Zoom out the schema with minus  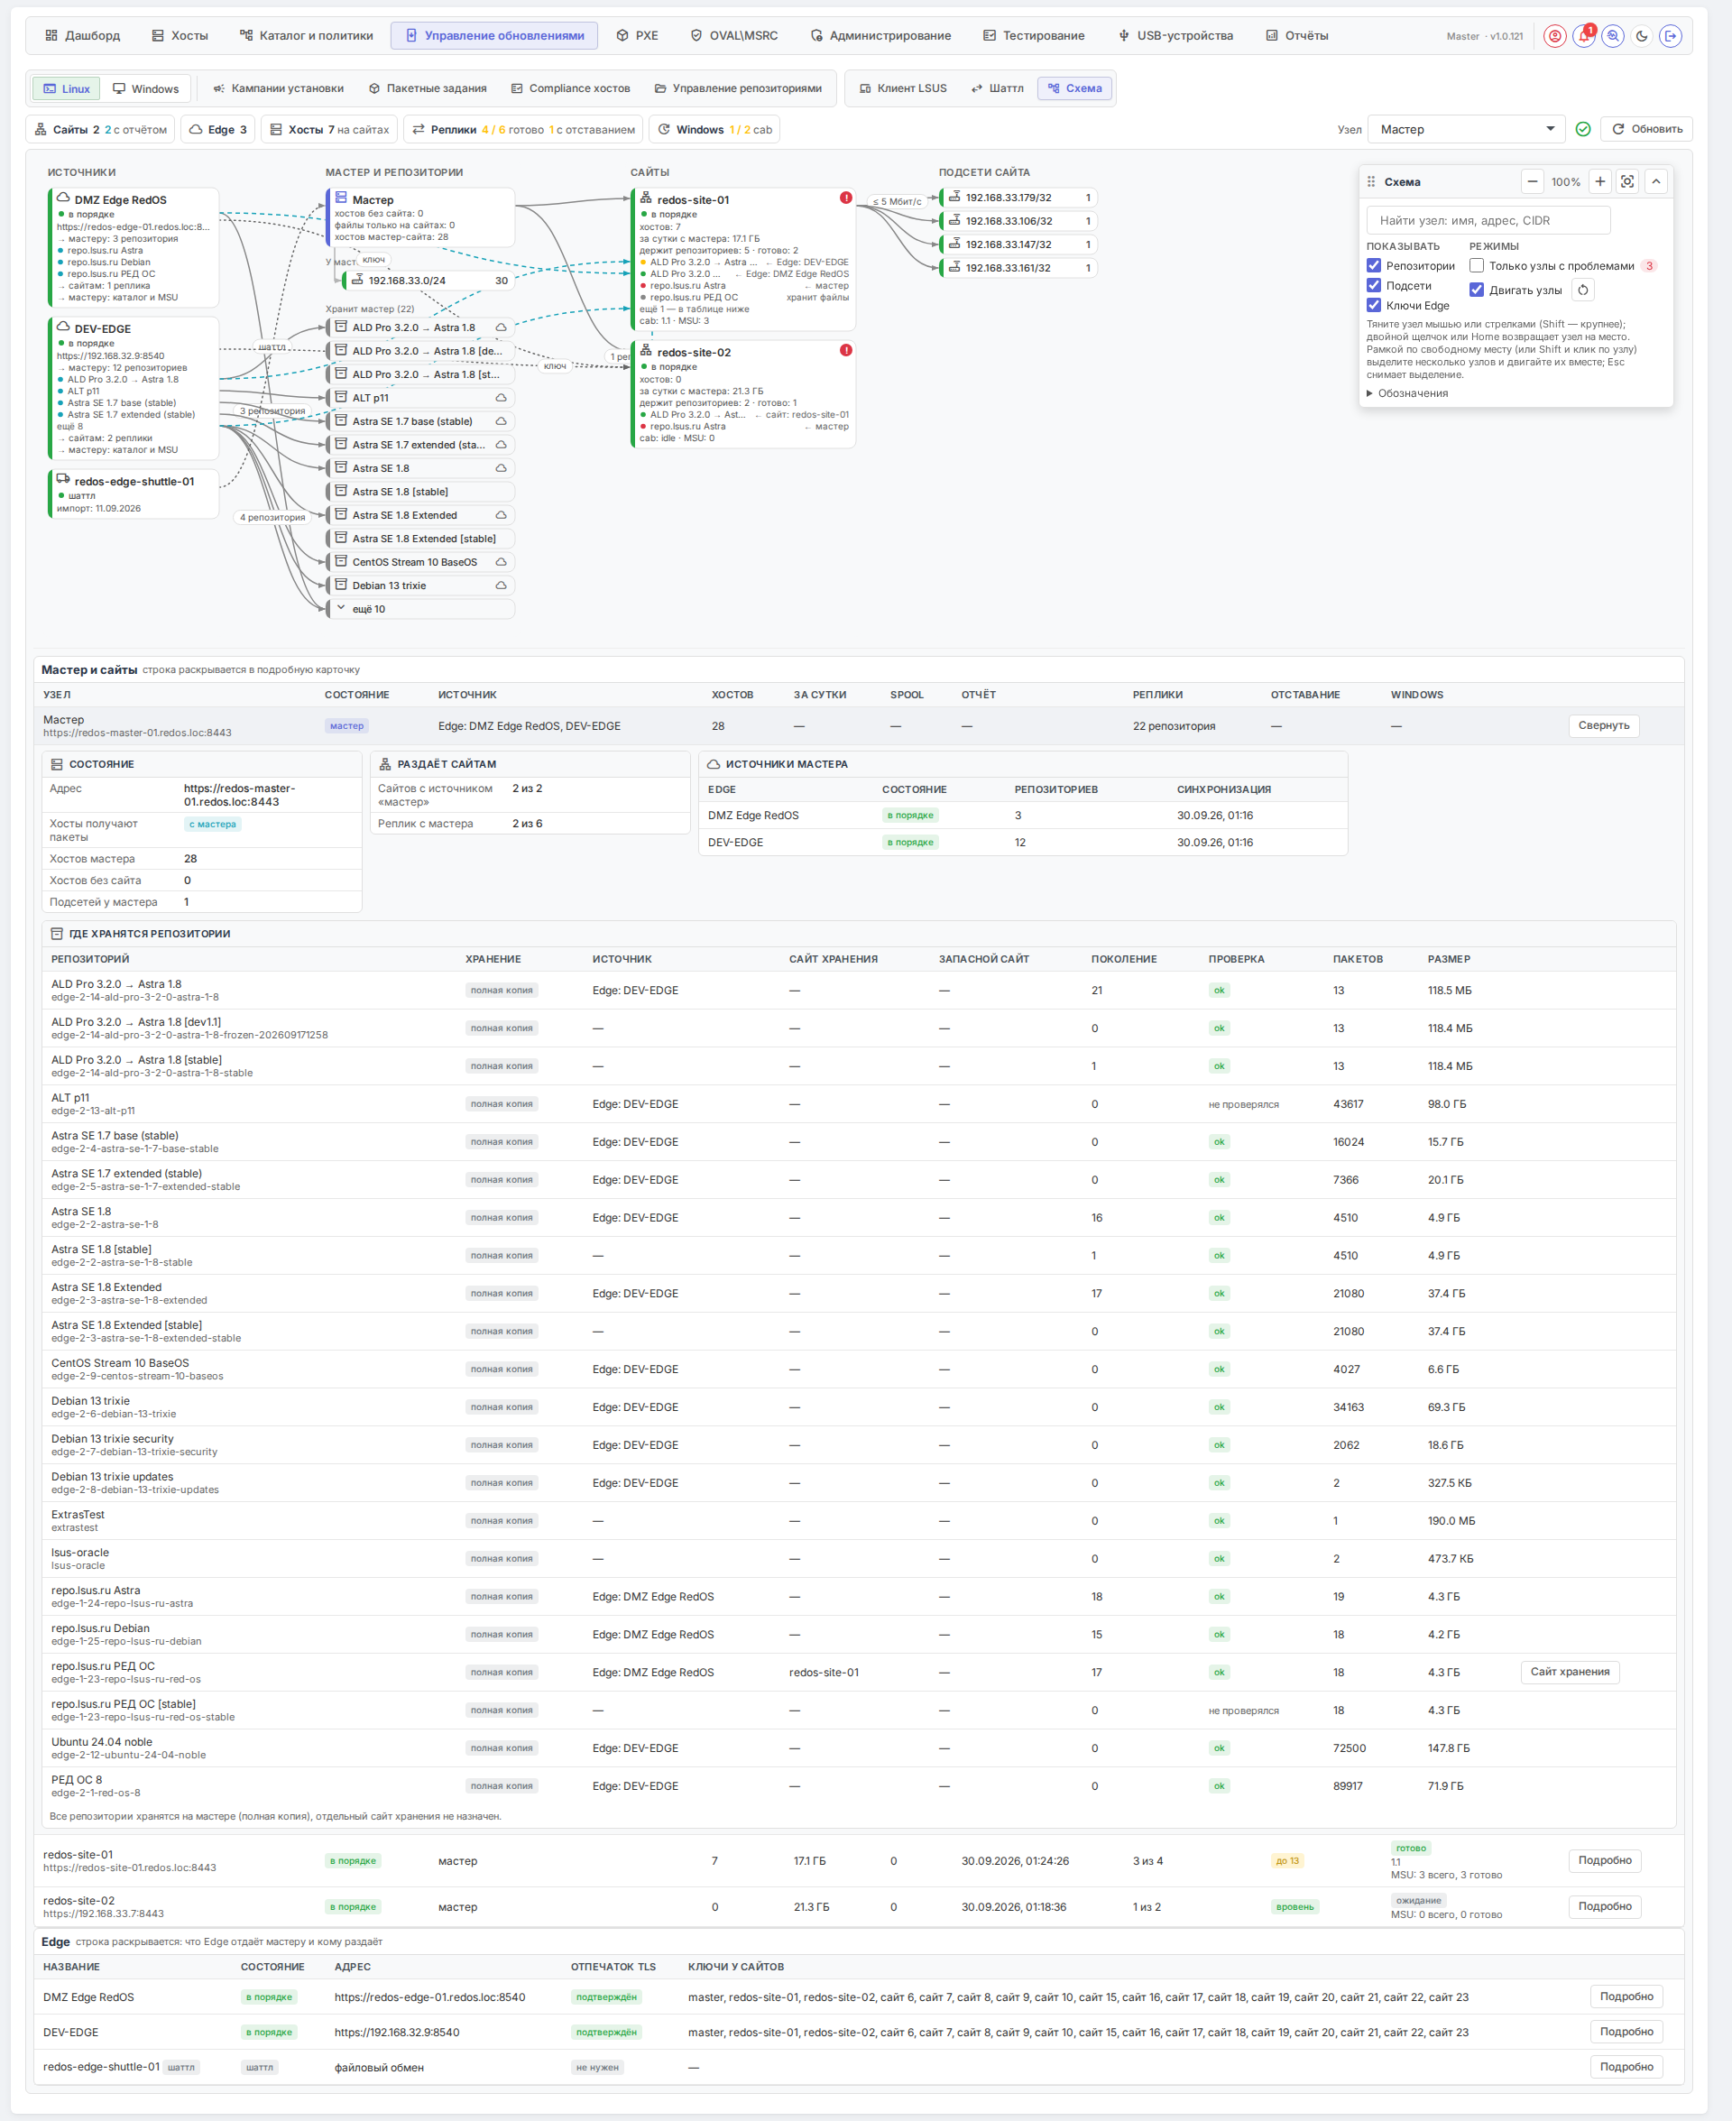point(1533,181)
